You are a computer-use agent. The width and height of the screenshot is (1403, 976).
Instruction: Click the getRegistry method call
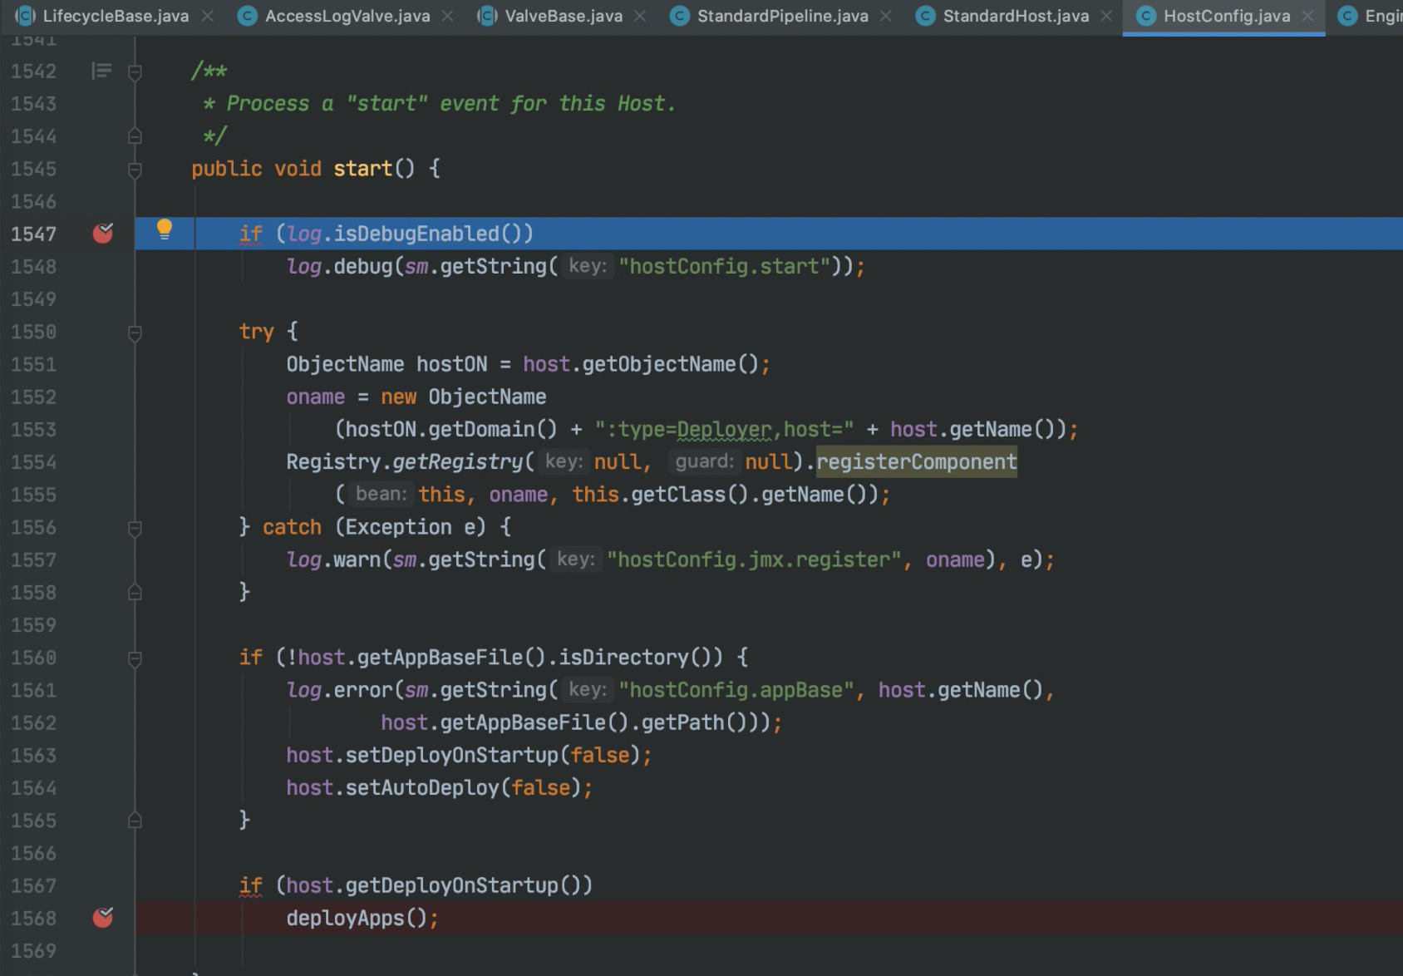click(x=457, y=462)
